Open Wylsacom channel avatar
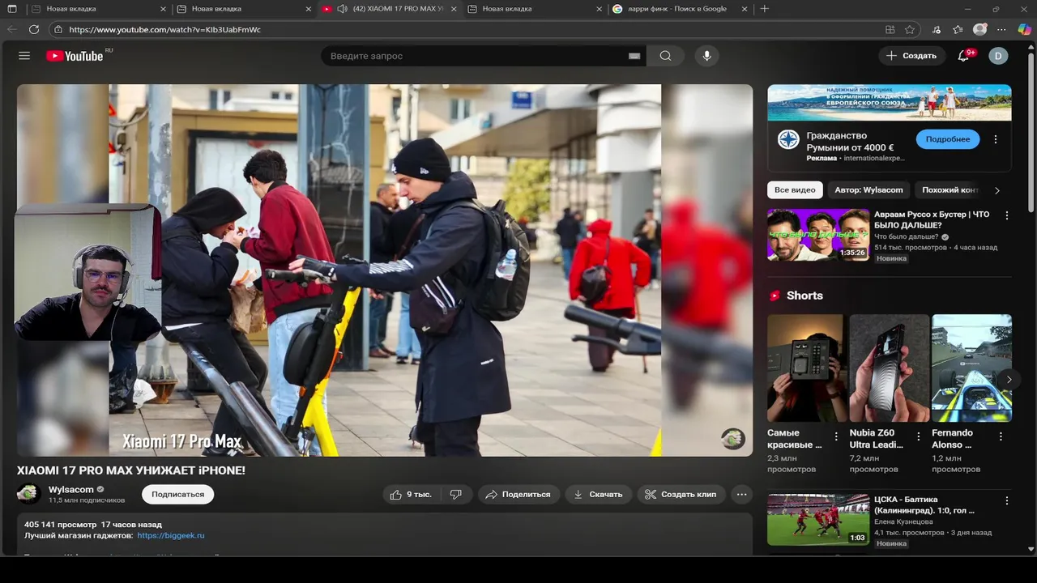Viewport: 1037px width, 583px height. (x=29, y=494)
